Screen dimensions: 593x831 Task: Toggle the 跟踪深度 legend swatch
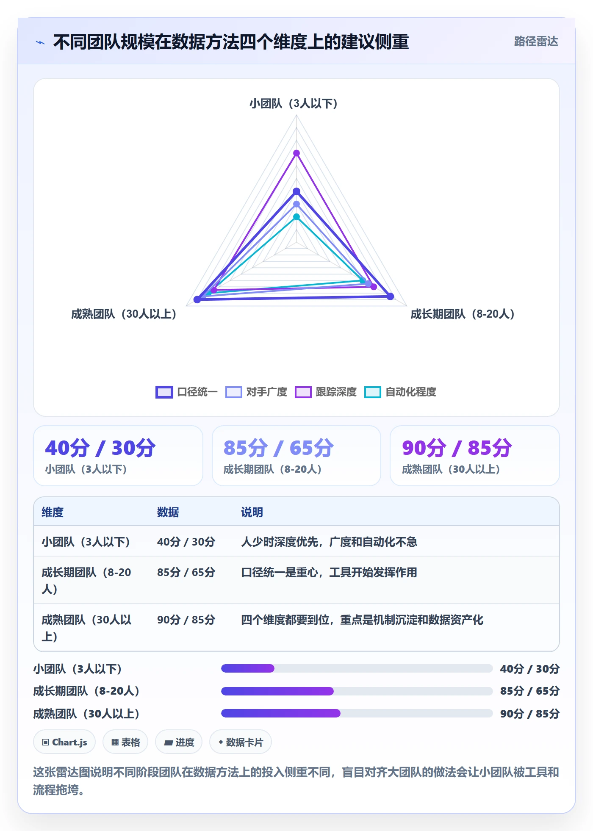pos(303,392)
